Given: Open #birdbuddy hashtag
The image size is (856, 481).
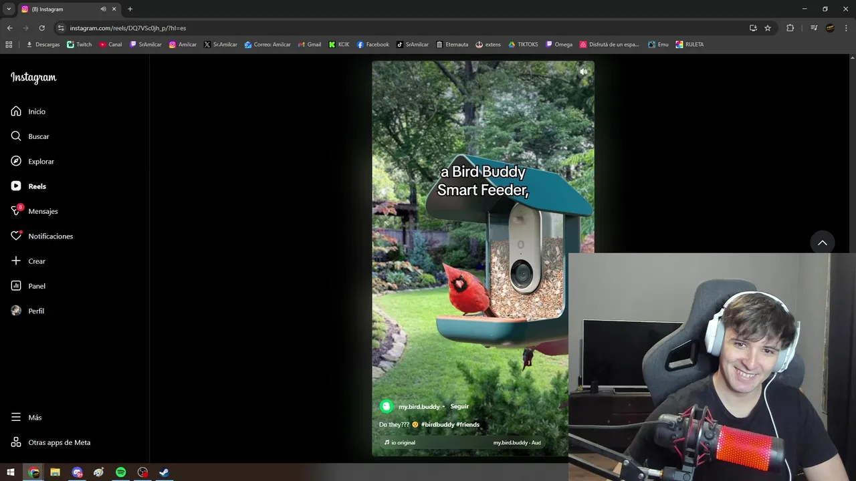Looking at the screenshot, I should point(437,425).
